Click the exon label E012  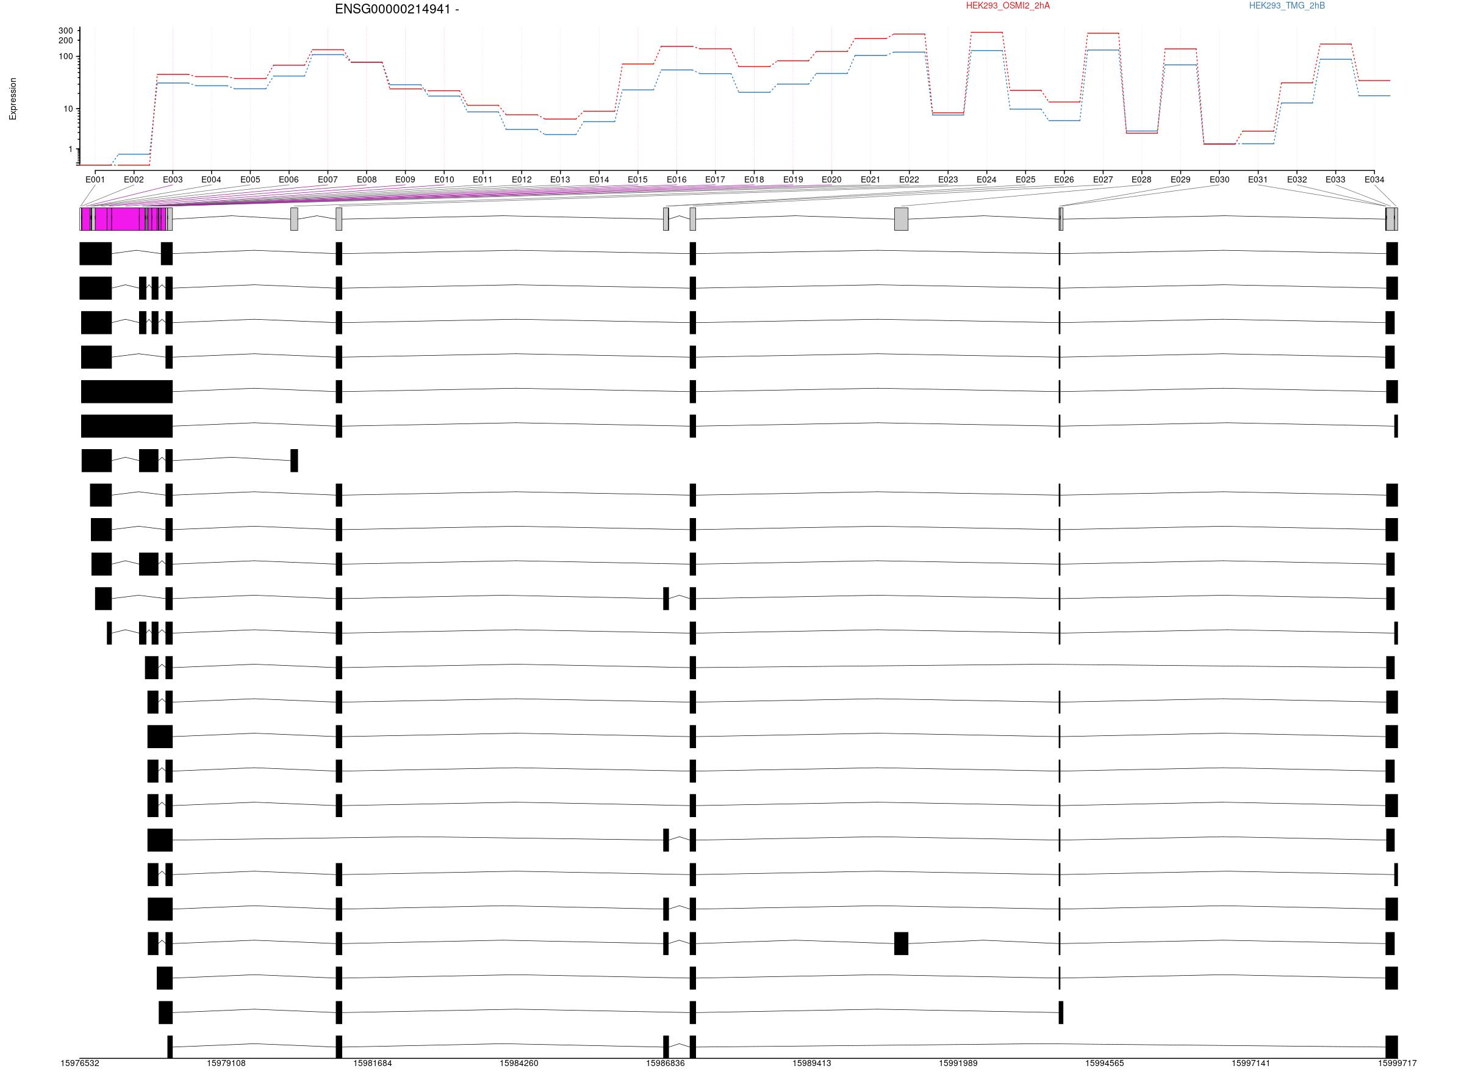(521, 179)
